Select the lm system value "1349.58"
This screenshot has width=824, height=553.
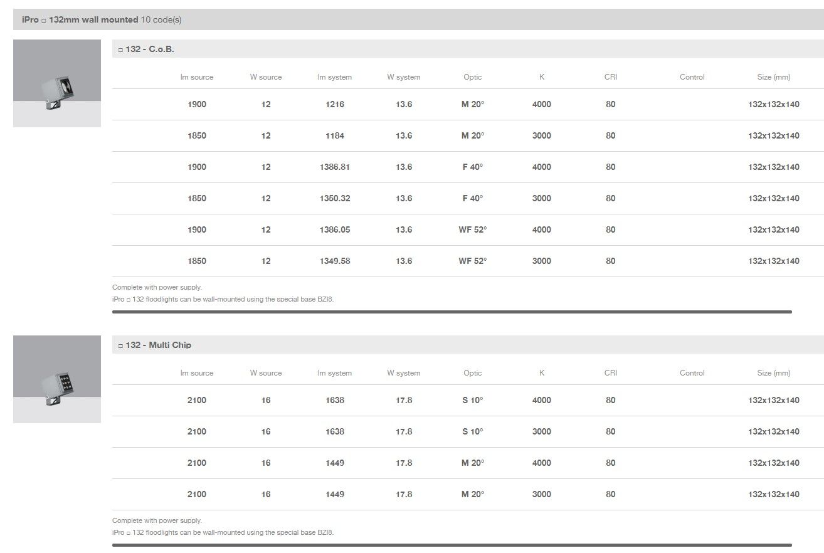(335, 261)
